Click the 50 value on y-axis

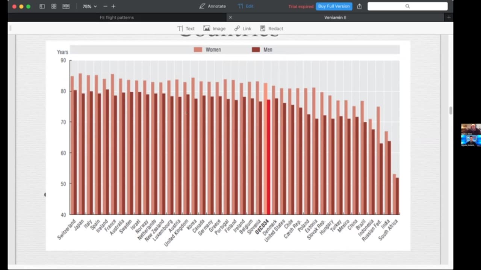pyautogui.click(x=63, y=184)
